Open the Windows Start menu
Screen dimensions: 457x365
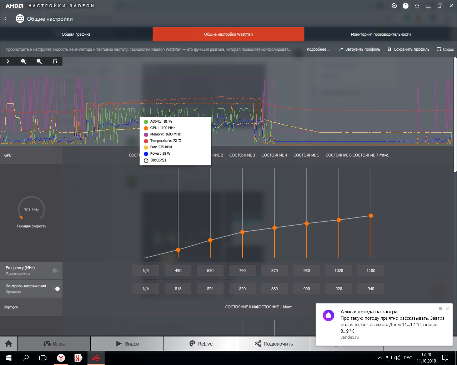point(9,358)
